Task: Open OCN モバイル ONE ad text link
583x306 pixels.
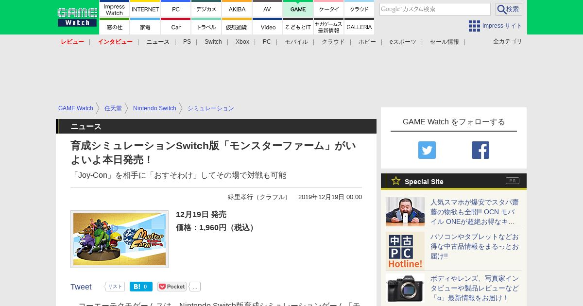Action: [474, 212]
